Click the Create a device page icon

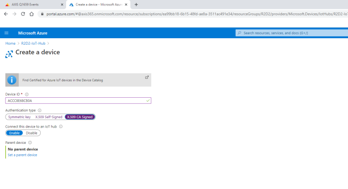[x=9, y=54]
